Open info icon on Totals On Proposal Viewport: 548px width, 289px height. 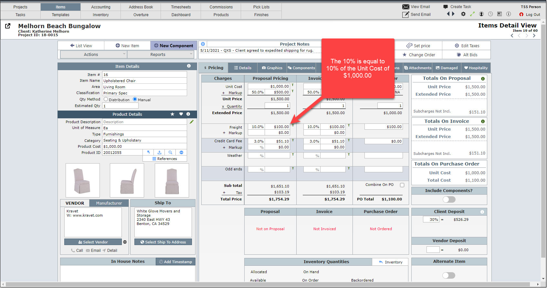pos(483,79)
